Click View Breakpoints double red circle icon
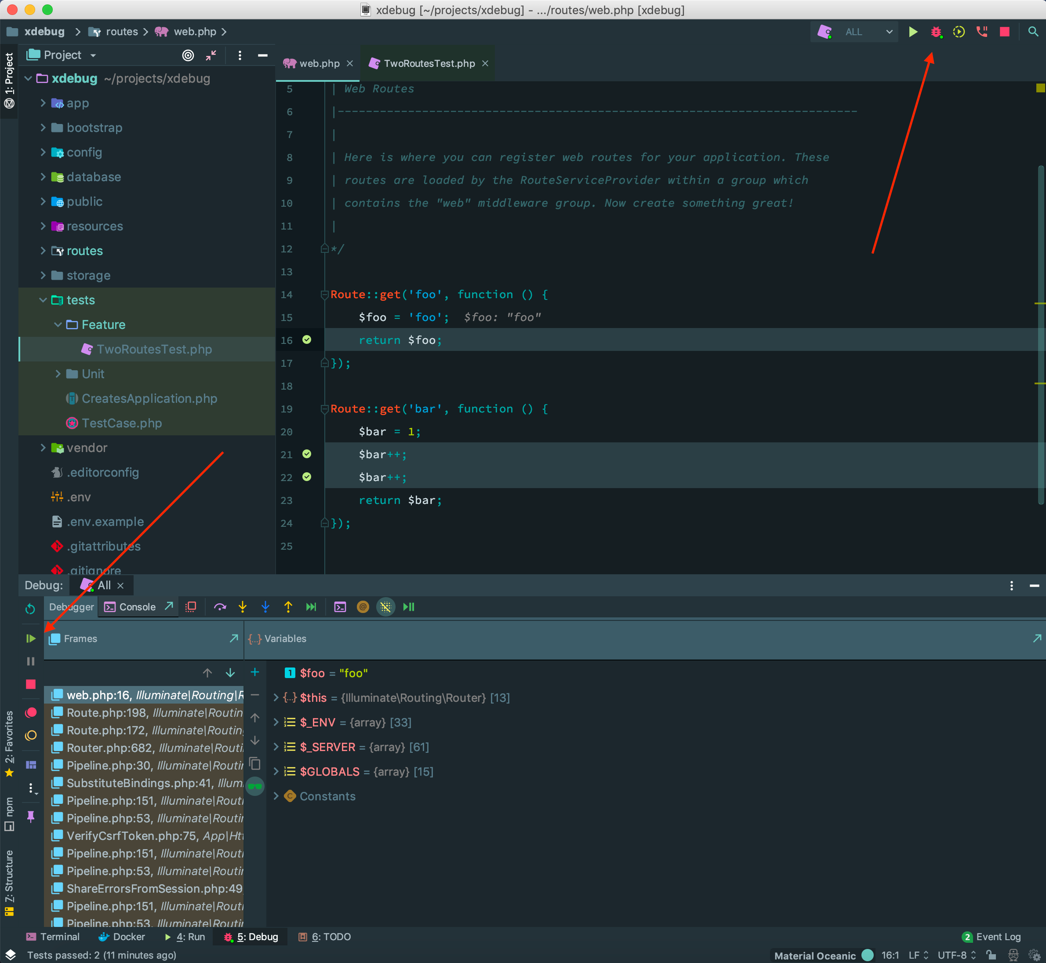Screen dimensions: 1046x963 (31, 712)
